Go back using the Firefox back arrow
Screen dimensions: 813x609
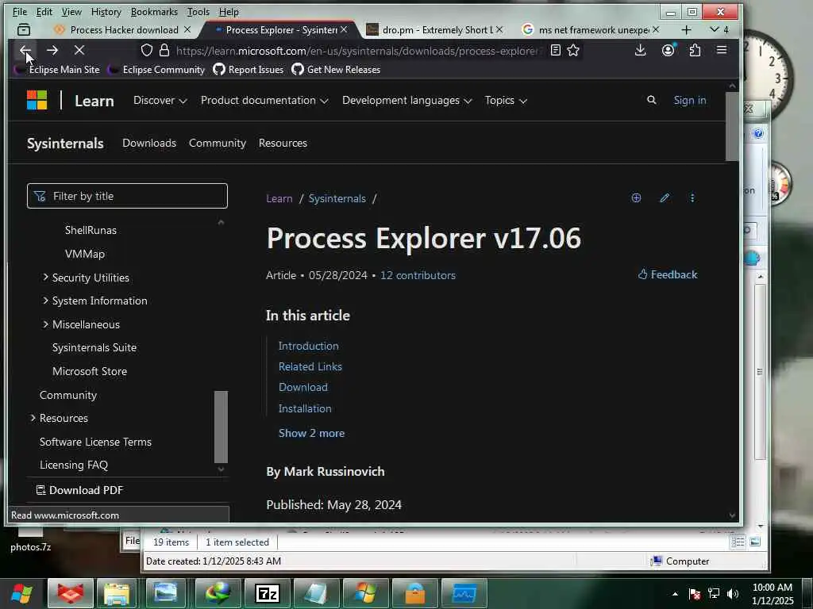(25, 50)
